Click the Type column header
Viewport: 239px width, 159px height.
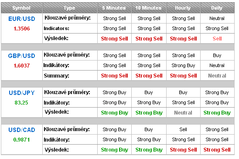69,8
